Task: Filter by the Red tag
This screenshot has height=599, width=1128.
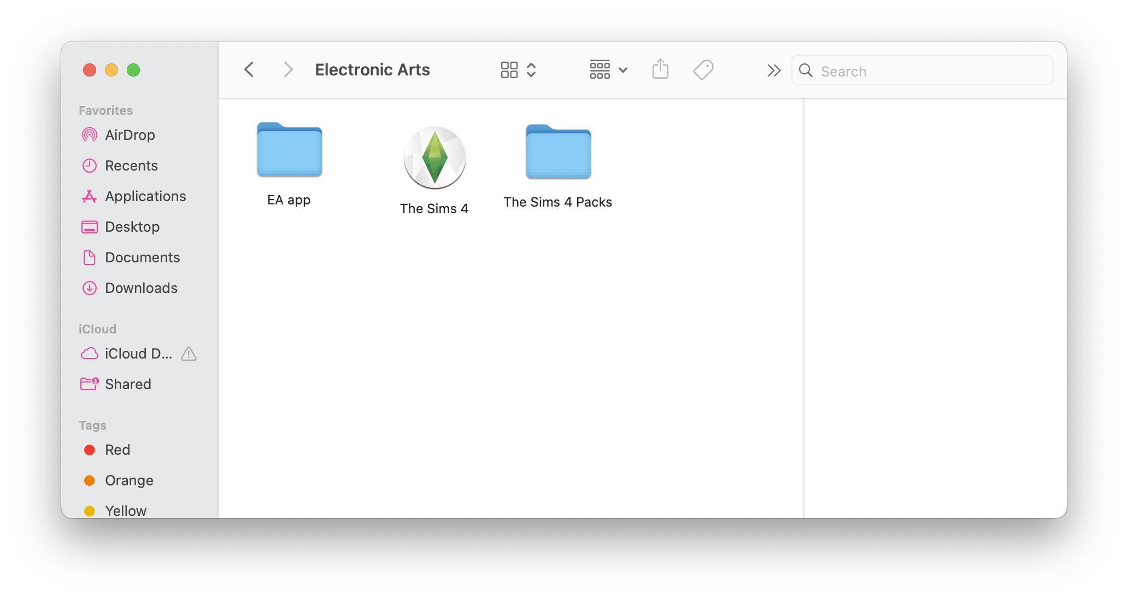Action: pyautogui.click(x=117, y=450)
